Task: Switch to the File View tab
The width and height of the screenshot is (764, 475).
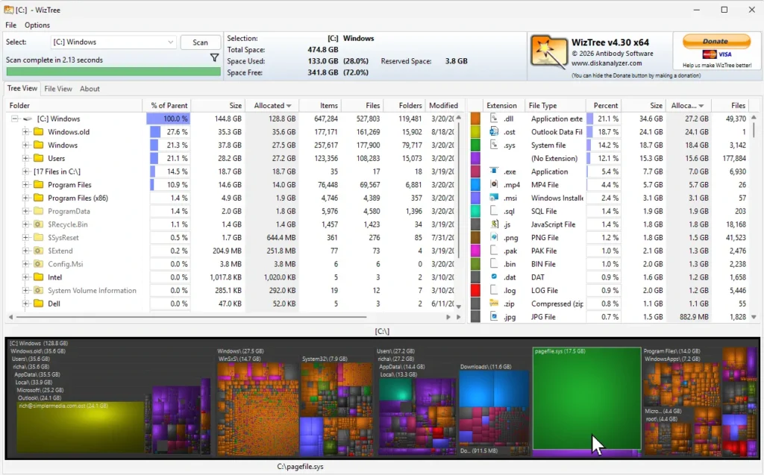Action: pyautogui.click(x=59, y=88)
